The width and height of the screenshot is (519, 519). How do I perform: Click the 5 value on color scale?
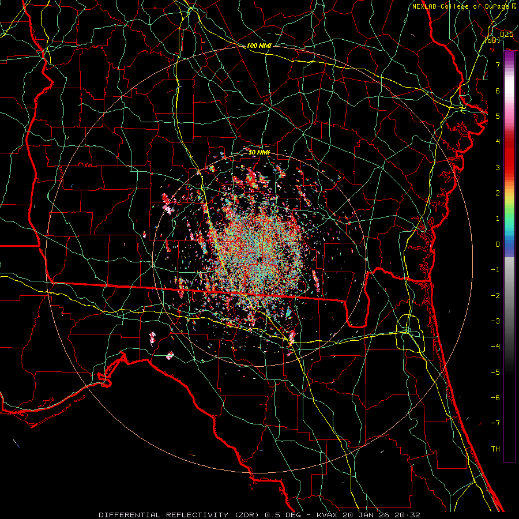click(498, 116)
